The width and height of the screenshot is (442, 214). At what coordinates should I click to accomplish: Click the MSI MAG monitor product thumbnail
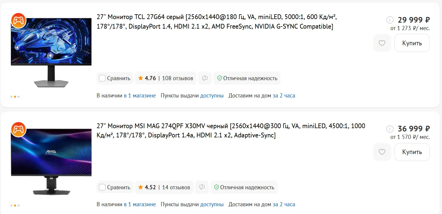[x=51, y=161]
